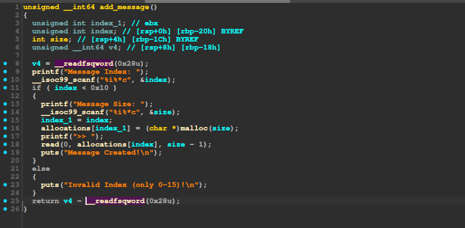Toggle breakpoint dot on line 23
Image resolution: width=465 pixels, height=228 pixels.
coord(5,185)
